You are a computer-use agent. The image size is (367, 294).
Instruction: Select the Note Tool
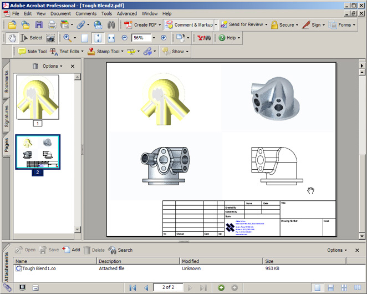pyautogui.click(x=32, y=52)
